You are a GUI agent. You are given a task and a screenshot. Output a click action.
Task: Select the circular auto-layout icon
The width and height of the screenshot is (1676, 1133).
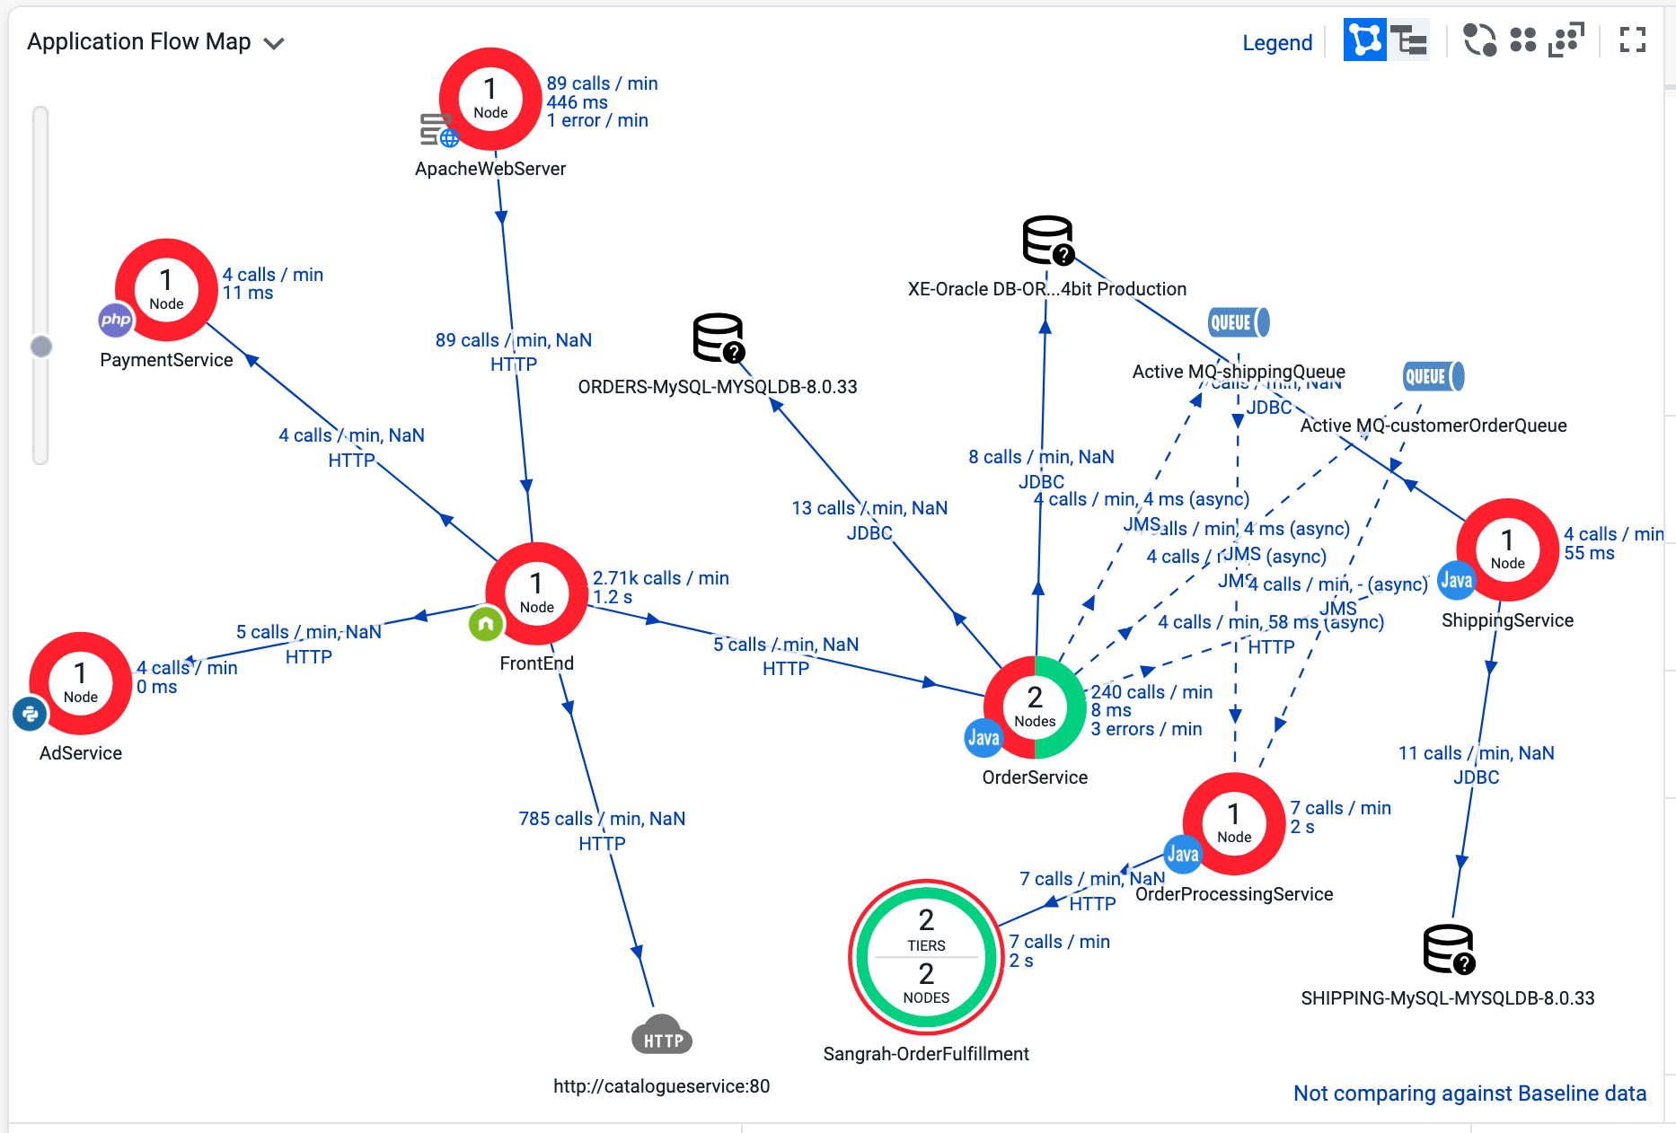pos(1479,40)
